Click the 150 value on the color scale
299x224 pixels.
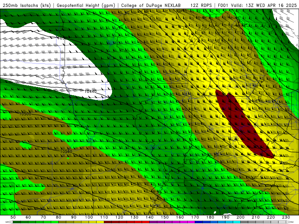click(165, 217)
